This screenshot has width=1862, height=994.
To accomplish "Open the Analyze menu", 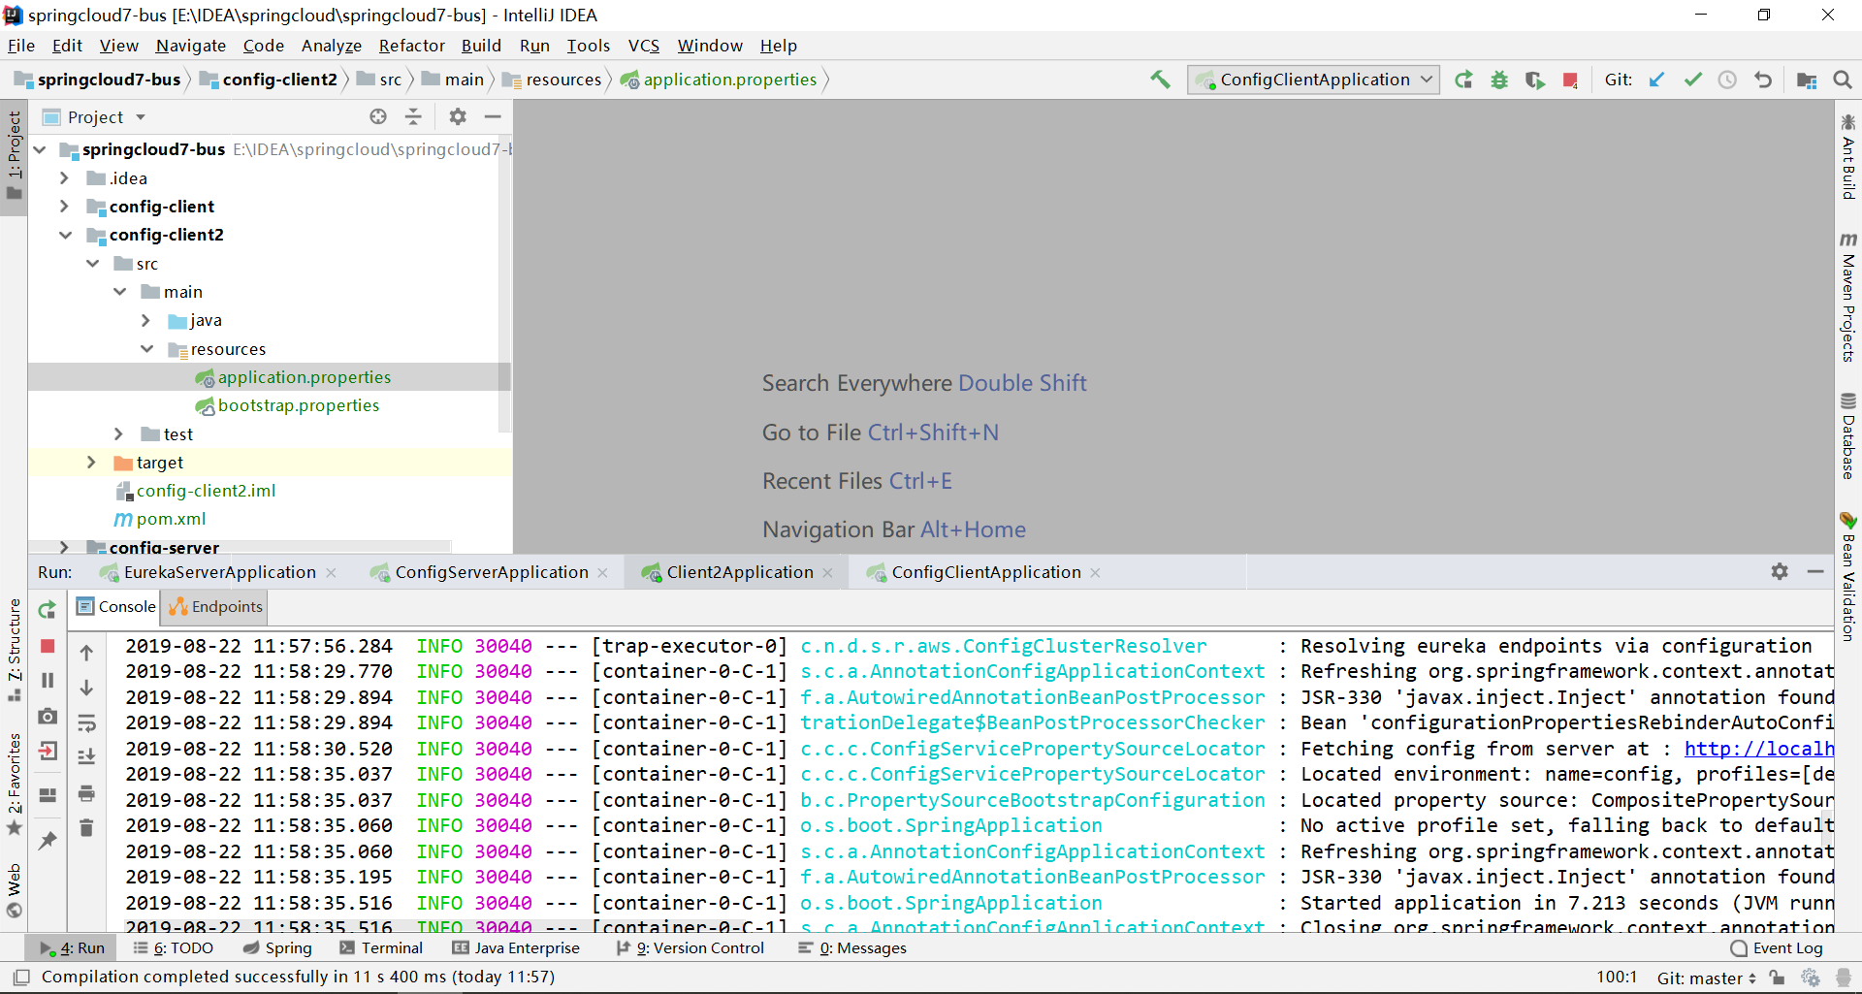I will click(x=331, y=46).
